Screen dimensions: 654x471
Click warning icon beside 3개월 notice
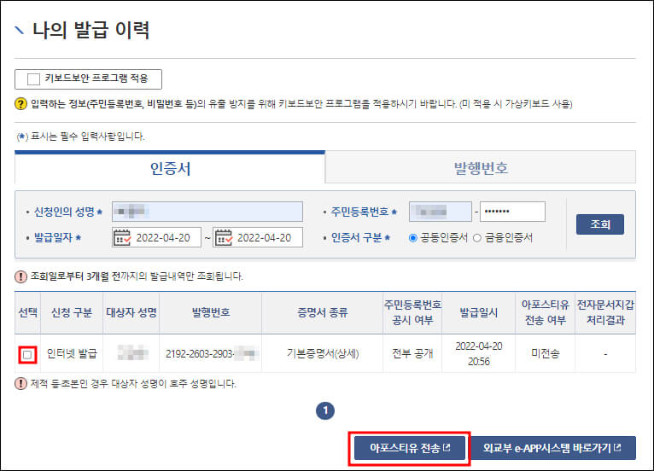point(20,276)
